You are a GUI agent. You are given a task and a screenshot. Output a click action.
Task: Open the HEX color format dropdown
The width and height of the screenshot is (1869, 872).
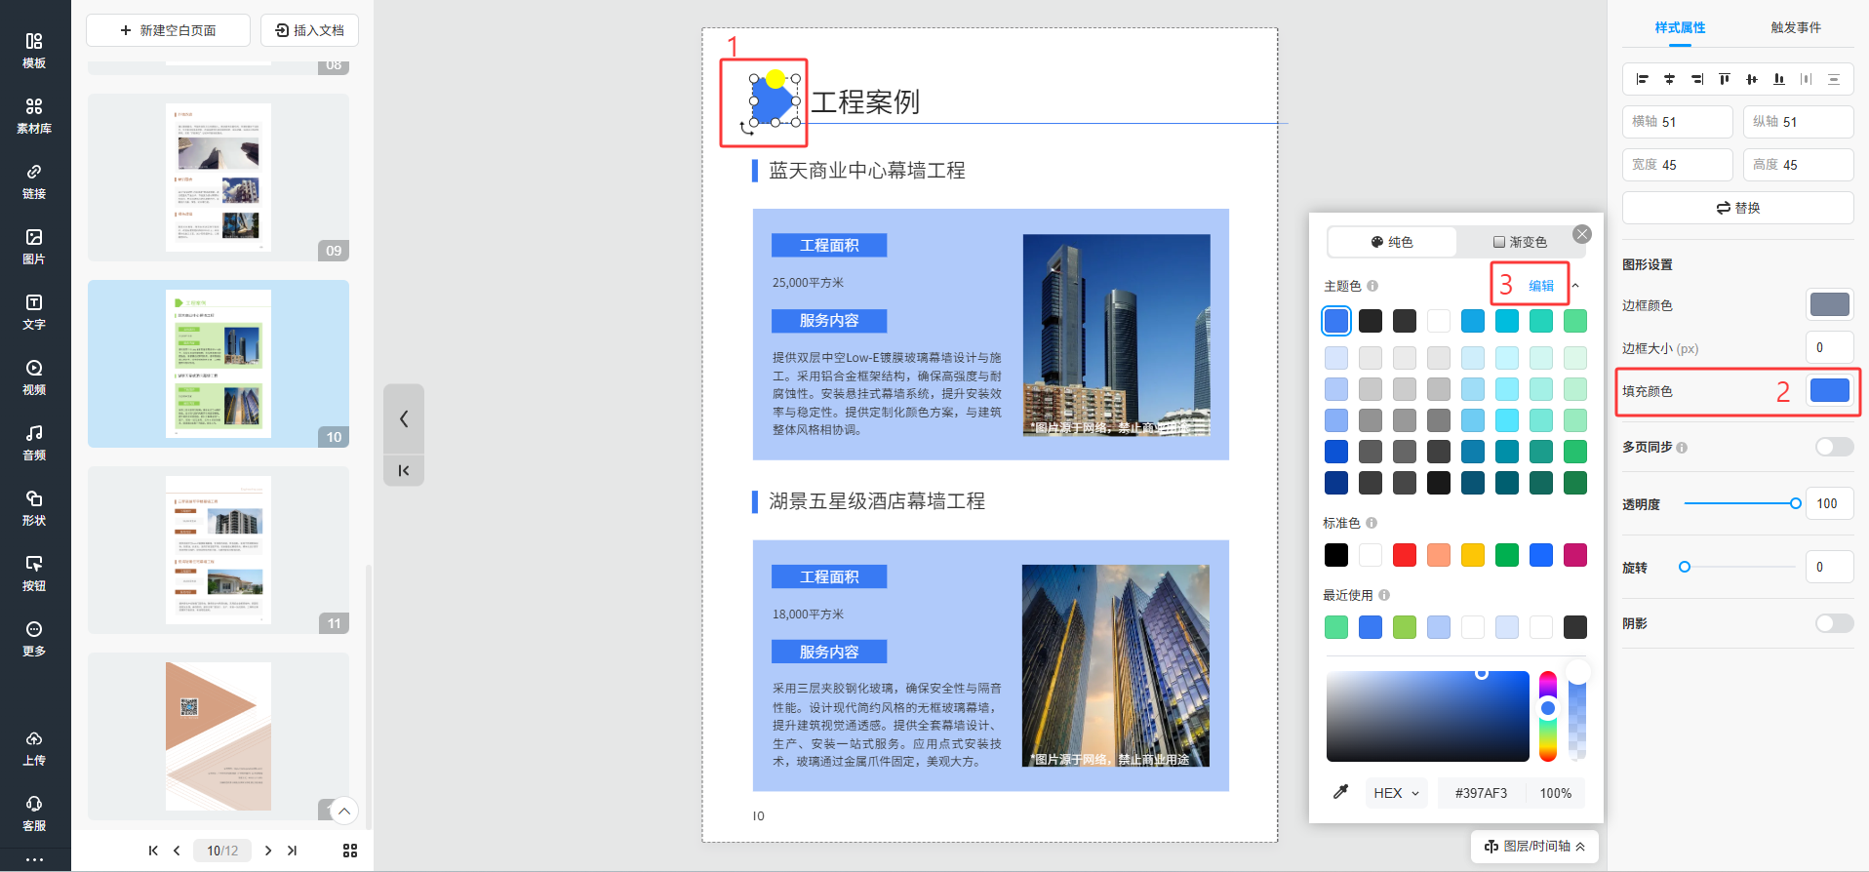click(1396, 793)
